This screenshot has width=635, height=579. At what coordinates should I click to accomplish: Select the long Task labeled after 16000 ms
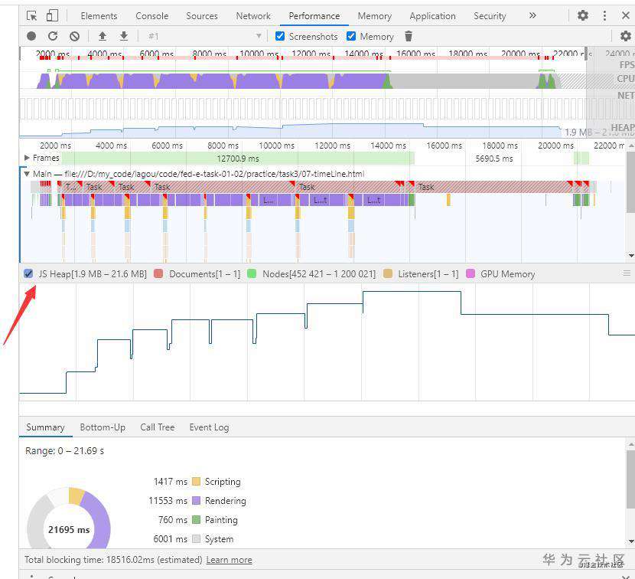pos(494,187)
